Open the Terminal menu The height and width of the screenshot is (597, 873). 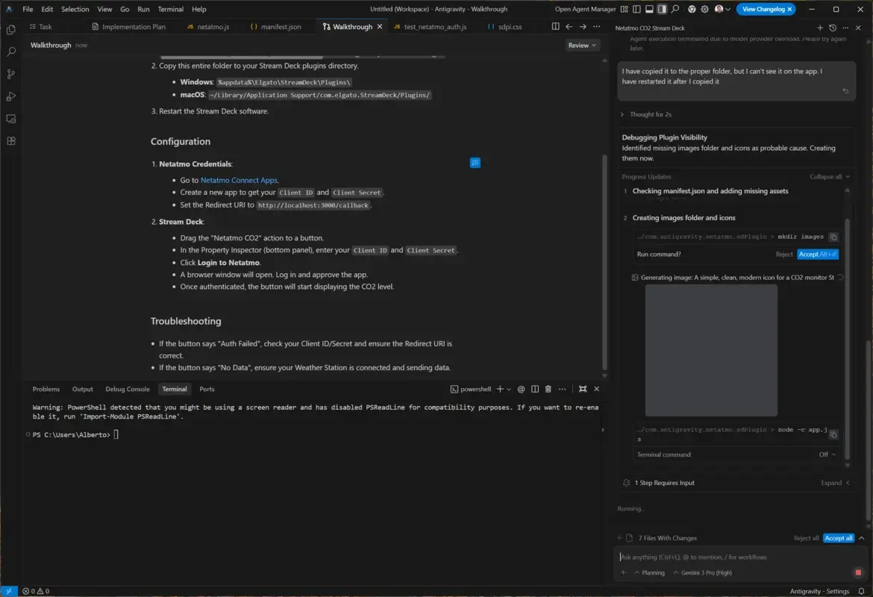tap(170, 9)
